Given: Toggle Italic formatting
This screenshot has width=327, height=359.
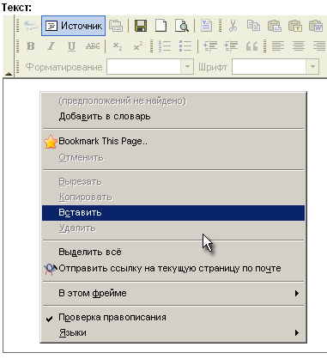Looking at the screenshot, I should (x=51, y=46).
